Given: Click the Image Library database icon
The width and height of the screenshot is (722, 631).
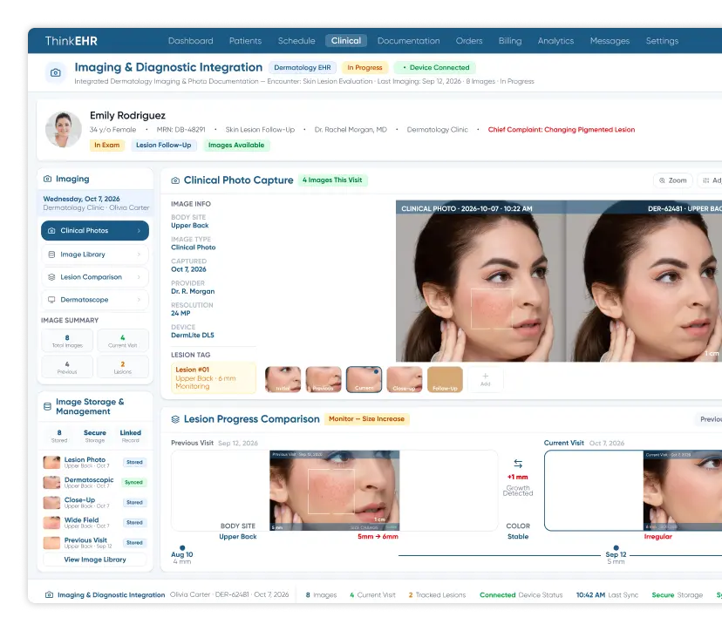Looking at the screenshot, I should click(51, 254).
